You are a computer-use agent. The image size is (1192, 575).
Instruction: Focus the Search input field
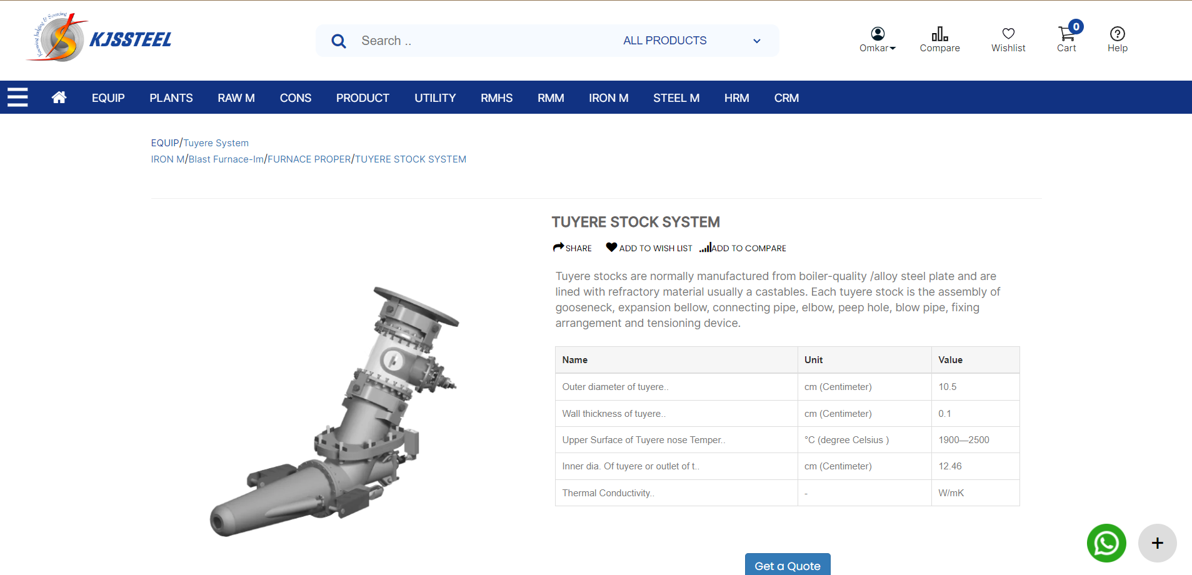click(481, 41)
